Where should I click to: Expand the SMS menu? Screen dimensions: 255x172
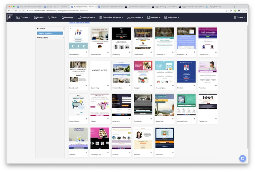click(x=53, y=17)
